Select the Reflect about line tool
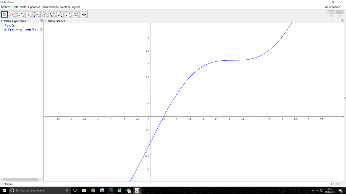 pos(68,14)
